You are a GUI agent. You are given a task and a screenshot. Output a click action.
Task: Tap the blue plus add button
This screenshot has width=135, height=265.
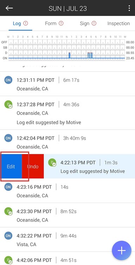coord(122,251)
